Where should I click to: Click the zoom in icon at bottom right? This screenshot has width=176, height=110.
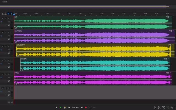coord(155,108)
